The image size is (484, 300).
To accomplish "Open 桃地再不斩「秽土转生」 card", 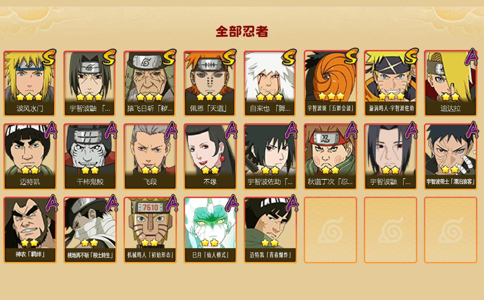I will (90, 230).
